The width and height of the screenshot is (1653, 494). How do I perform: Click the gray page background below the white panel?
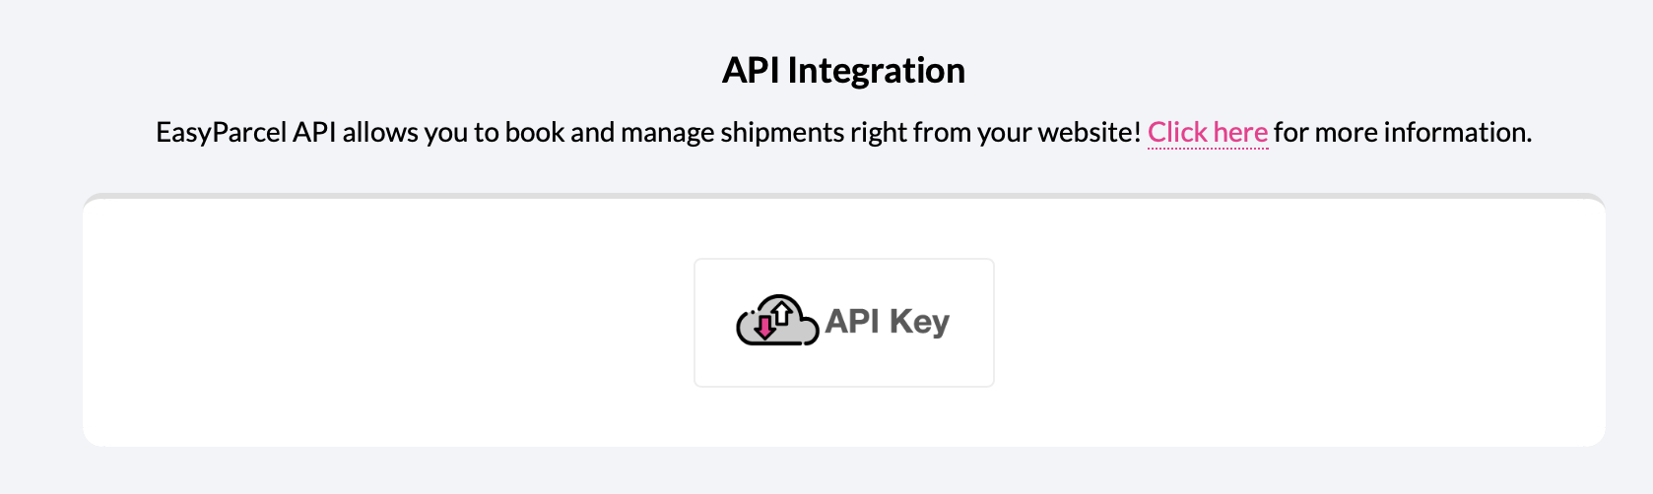[844, 470]
